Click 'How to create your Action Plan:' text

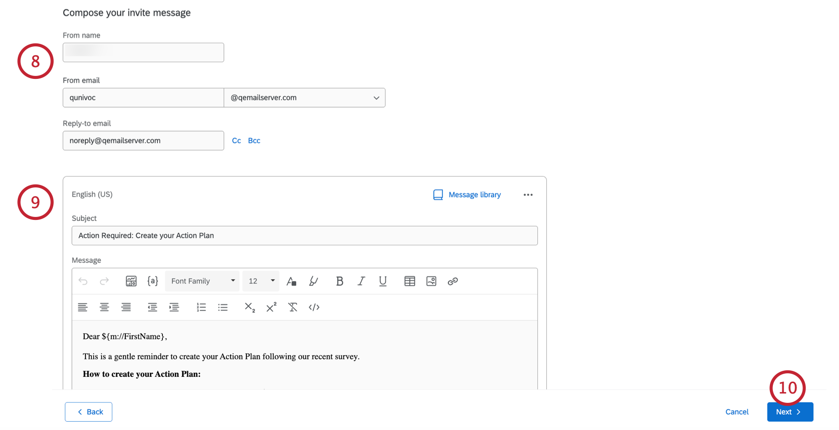point(142,374)
